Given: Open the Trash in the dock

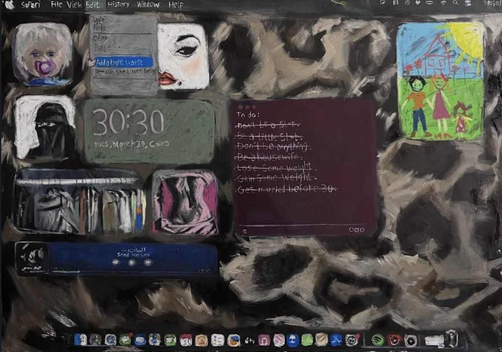Looking at the screenshot, I should coord(452,338).
